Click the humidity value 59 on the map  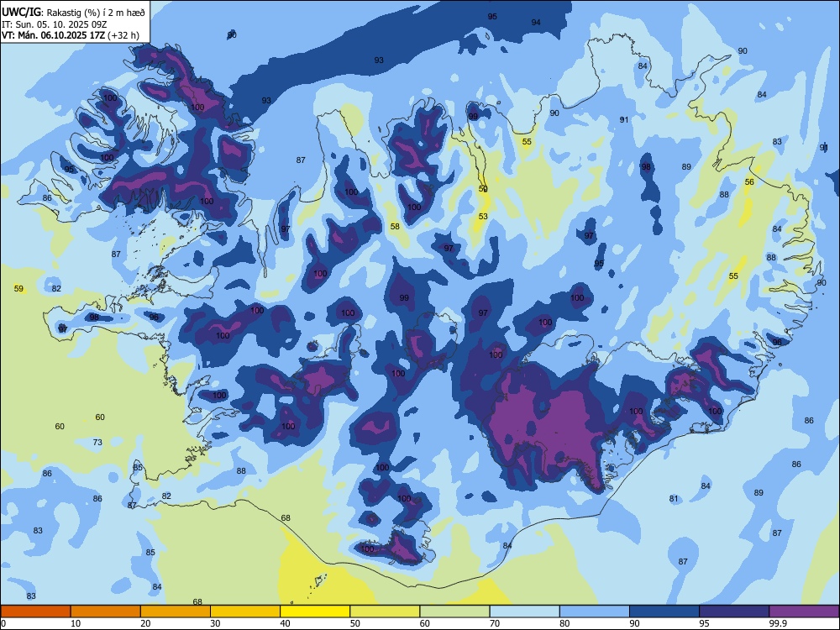pos(18,289)
